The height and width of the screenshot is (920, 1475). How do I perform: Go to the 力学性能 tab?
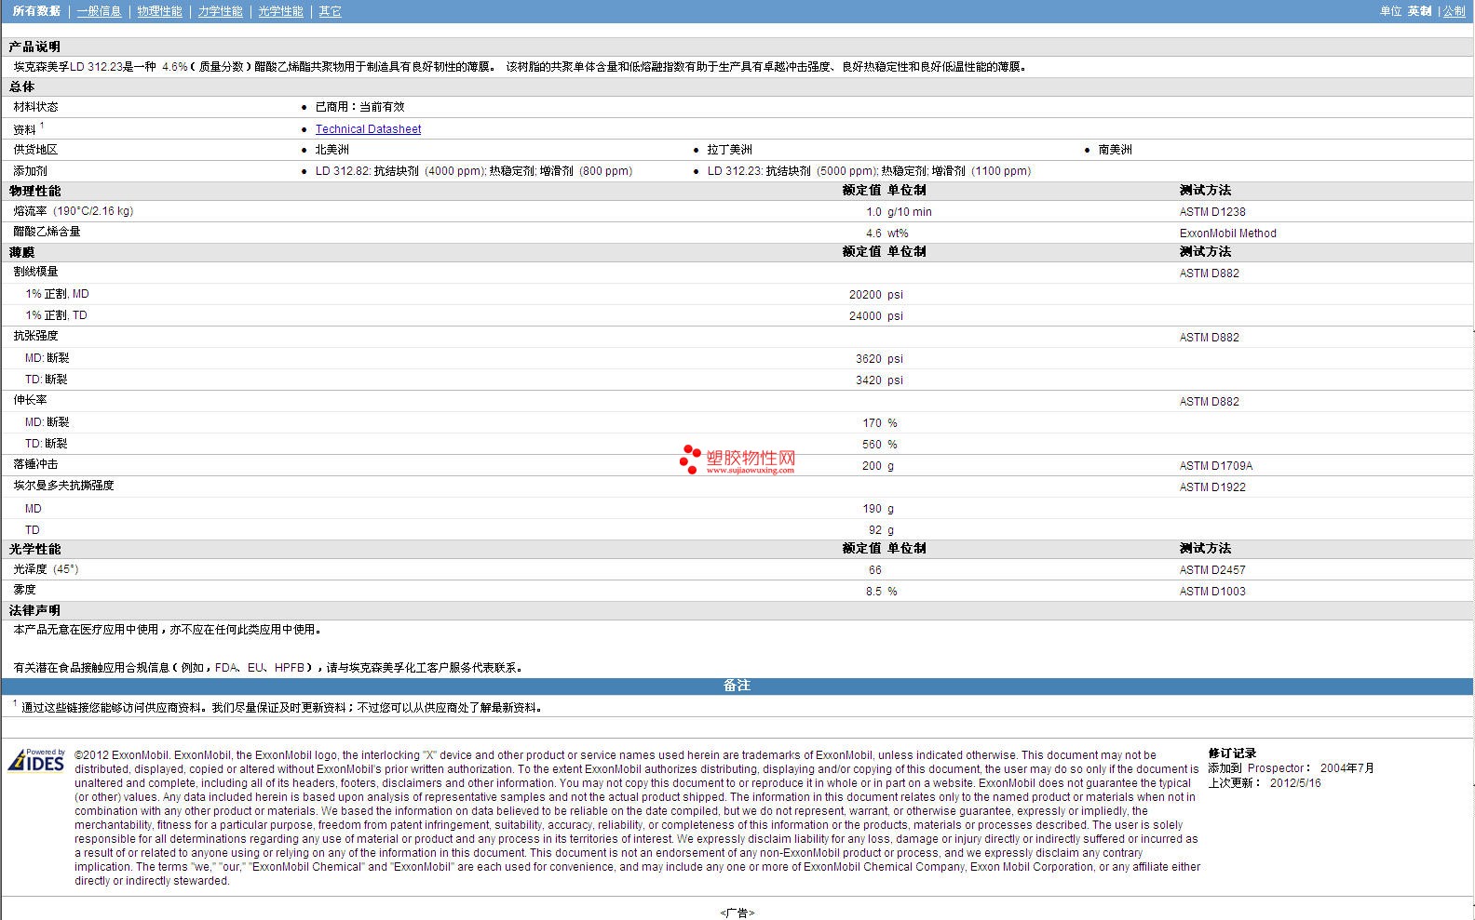tap(220, 11)
